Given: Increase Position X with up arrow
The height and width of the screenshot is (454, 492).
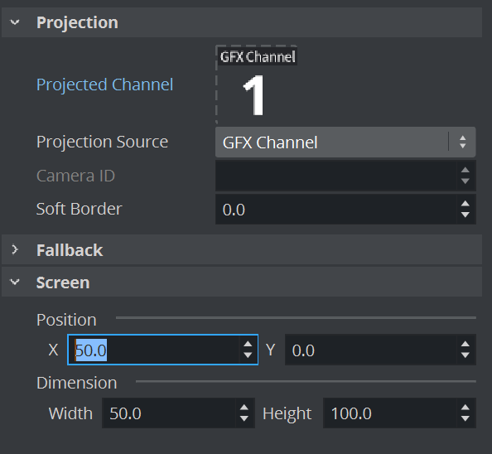Looking at the screenshot, I should click(248, 344).
